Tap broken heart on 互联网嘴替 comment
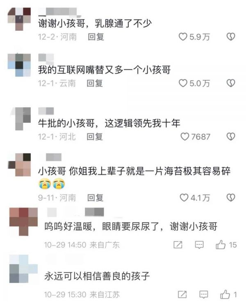 [x=230, y=83]
